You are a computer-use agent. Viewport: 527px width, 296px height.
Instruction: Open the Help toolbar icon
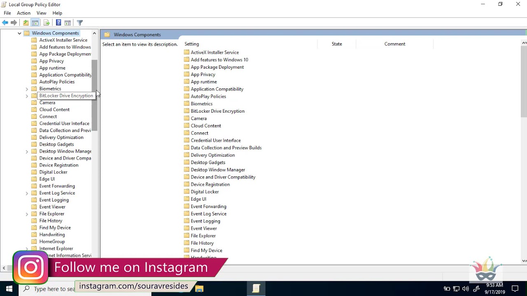pyautogui.click(x=58, y=23)
